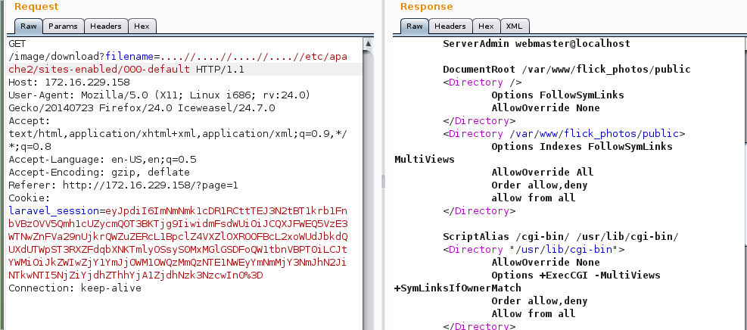The image size is (747, 330).
Task: Click the User-Agent header line
Action: [159, 95]
